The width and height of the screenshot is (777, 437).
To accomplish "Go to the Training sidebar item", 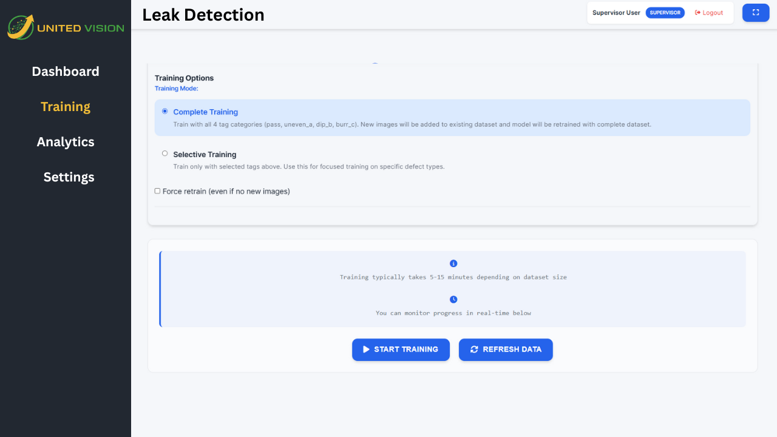I will pyautogui.click(x=66, y=107).
